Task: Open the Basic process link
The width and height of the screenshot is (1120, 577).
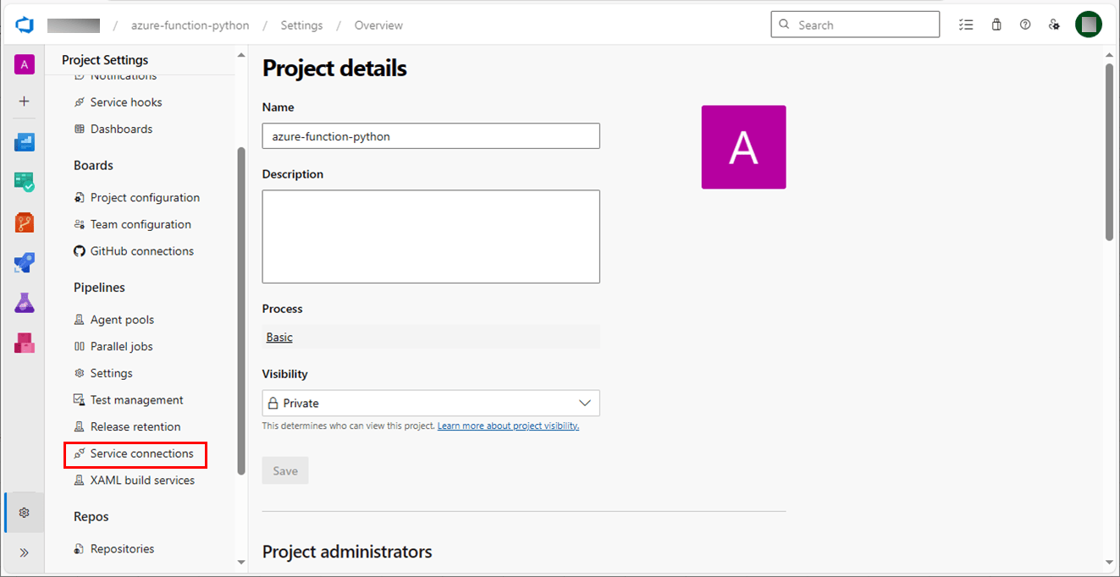Action: [x=279, y=338]
